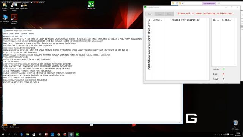This screenshot has height=137, width=243.
Task: Click the Notepad title bar Yeni Metin Belgesi
Action: [73, 30]
